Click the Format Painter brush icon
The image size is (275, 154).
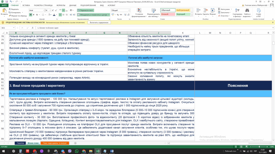pos(10,16)
